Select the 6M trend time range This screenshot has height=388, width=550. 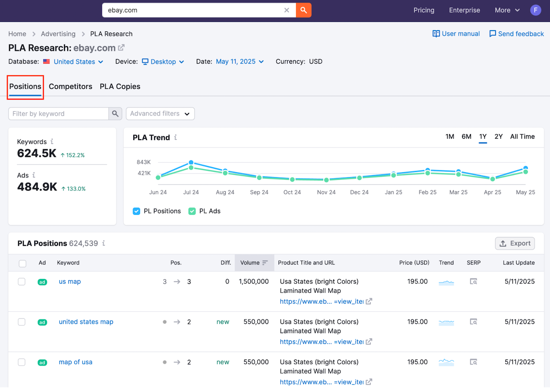466,137
